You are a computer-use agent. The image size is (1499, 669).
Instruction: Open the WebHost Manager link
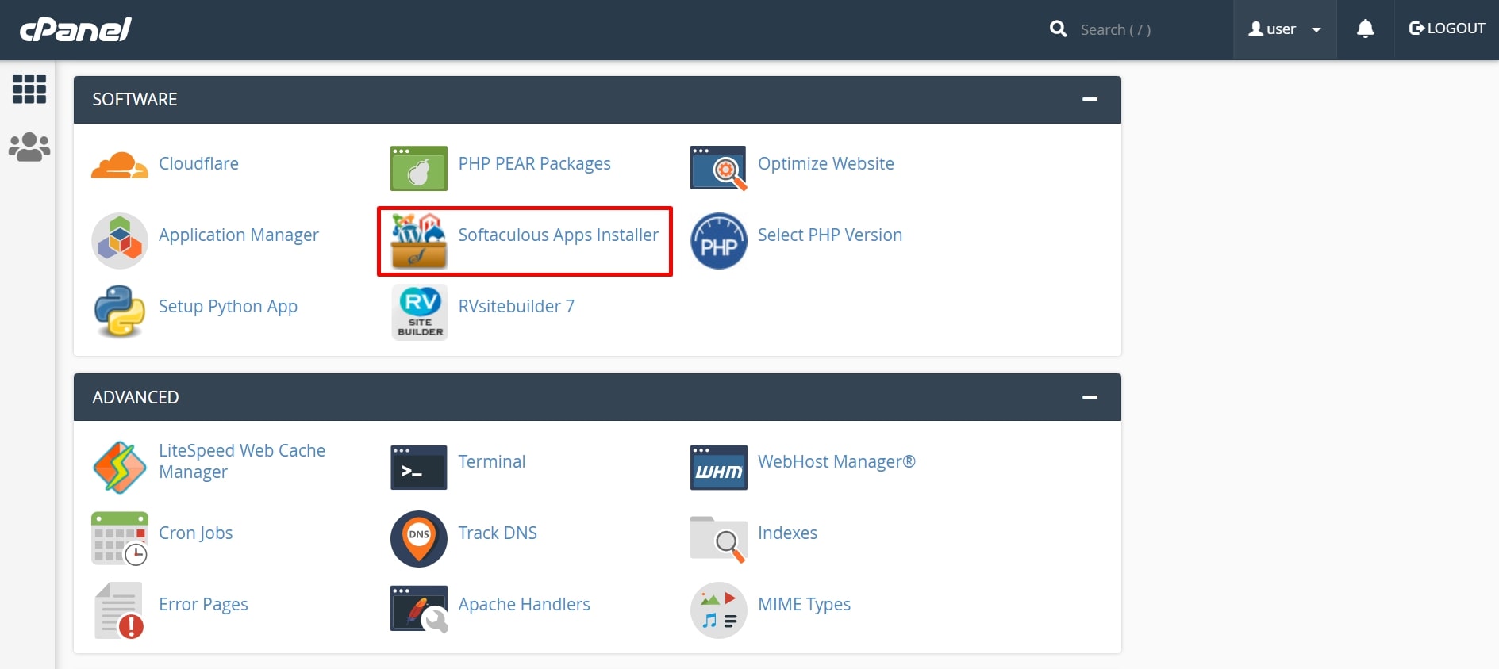[836, 461]
